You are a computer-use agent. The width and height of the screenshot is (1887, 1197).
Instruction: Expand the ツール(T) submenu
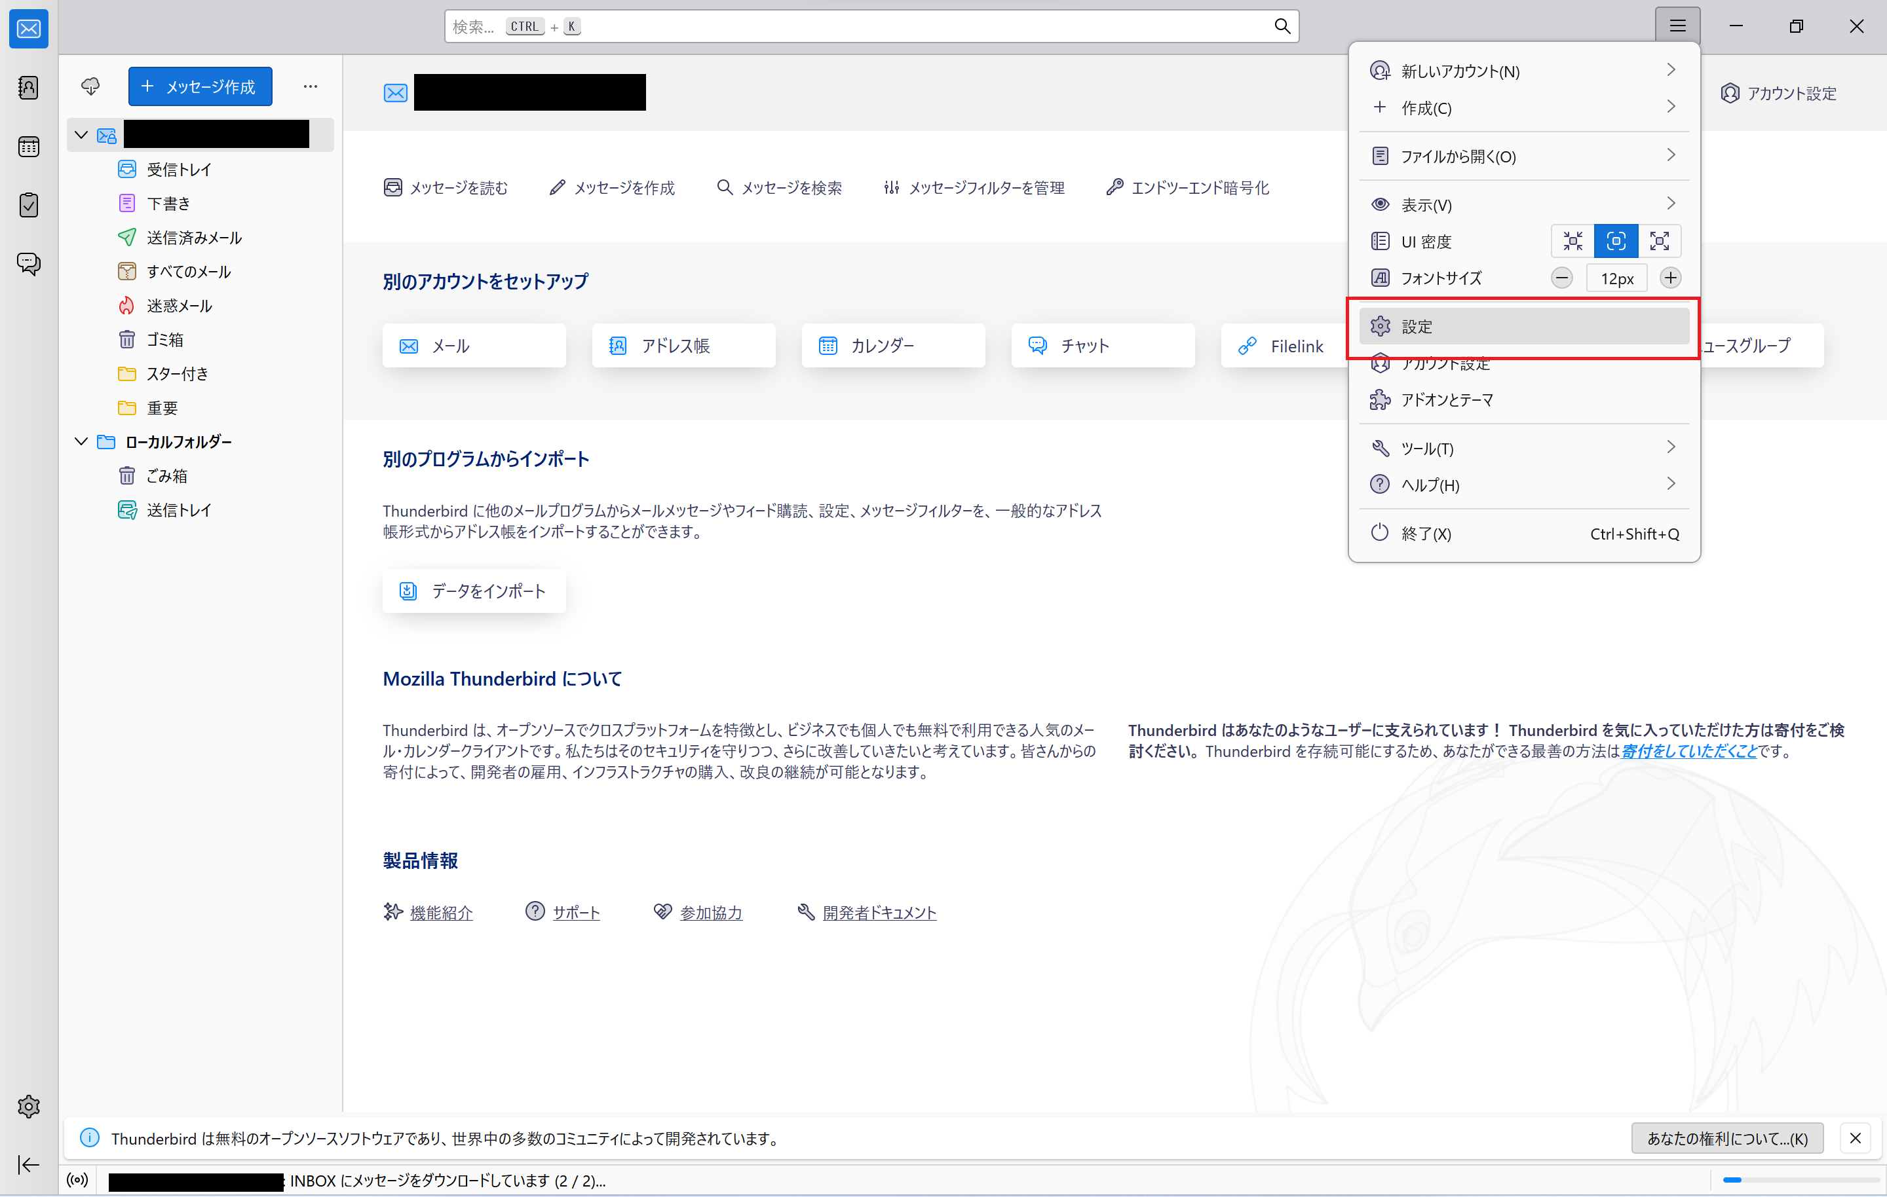1523,448
